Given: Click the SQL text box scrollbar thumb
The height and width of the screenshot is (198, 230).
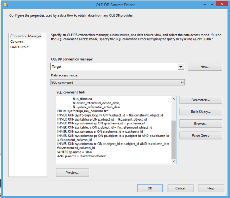Looking at the screenshot, I should pyautogui.click(x=174, y=140).
